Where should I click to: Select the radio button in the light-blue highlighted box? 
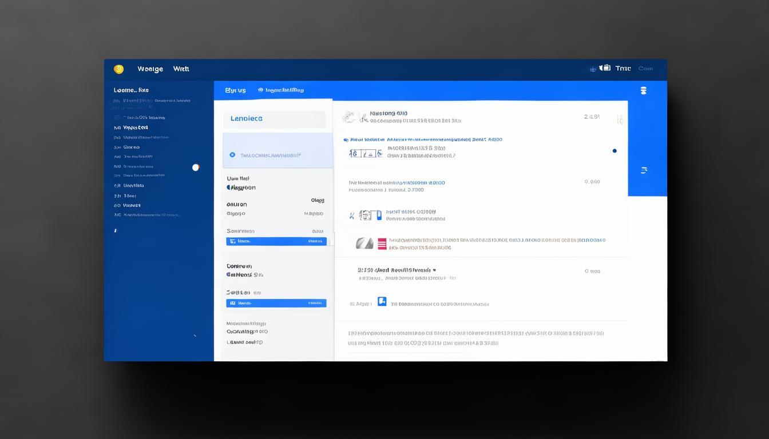(x=232, y=155)
